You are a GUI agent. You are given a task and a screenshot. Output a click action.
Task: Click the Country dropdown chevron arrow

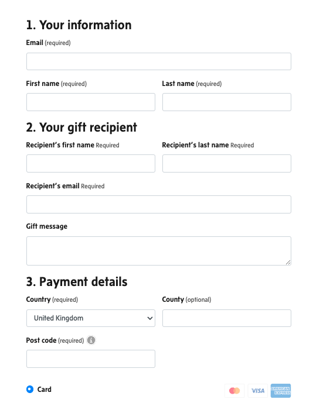(x=149, y=318)
